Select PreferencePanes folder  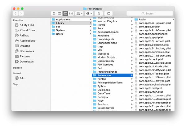point(113,72)
